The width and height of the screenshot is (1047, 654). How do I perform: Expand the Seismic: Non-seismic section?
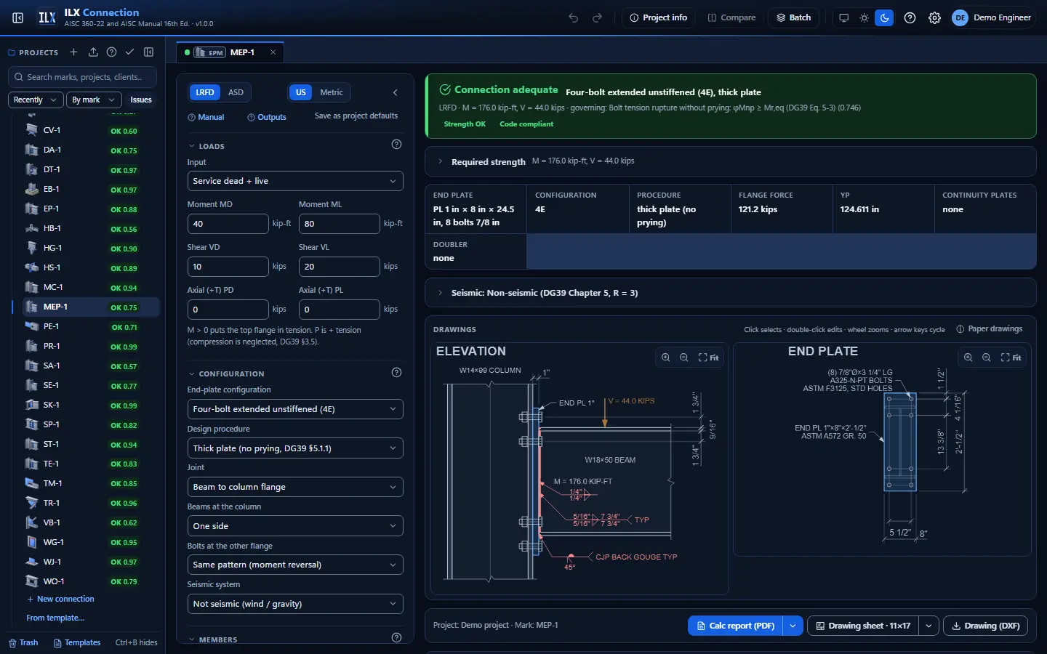pyautogui.click(x=730, y=293)
